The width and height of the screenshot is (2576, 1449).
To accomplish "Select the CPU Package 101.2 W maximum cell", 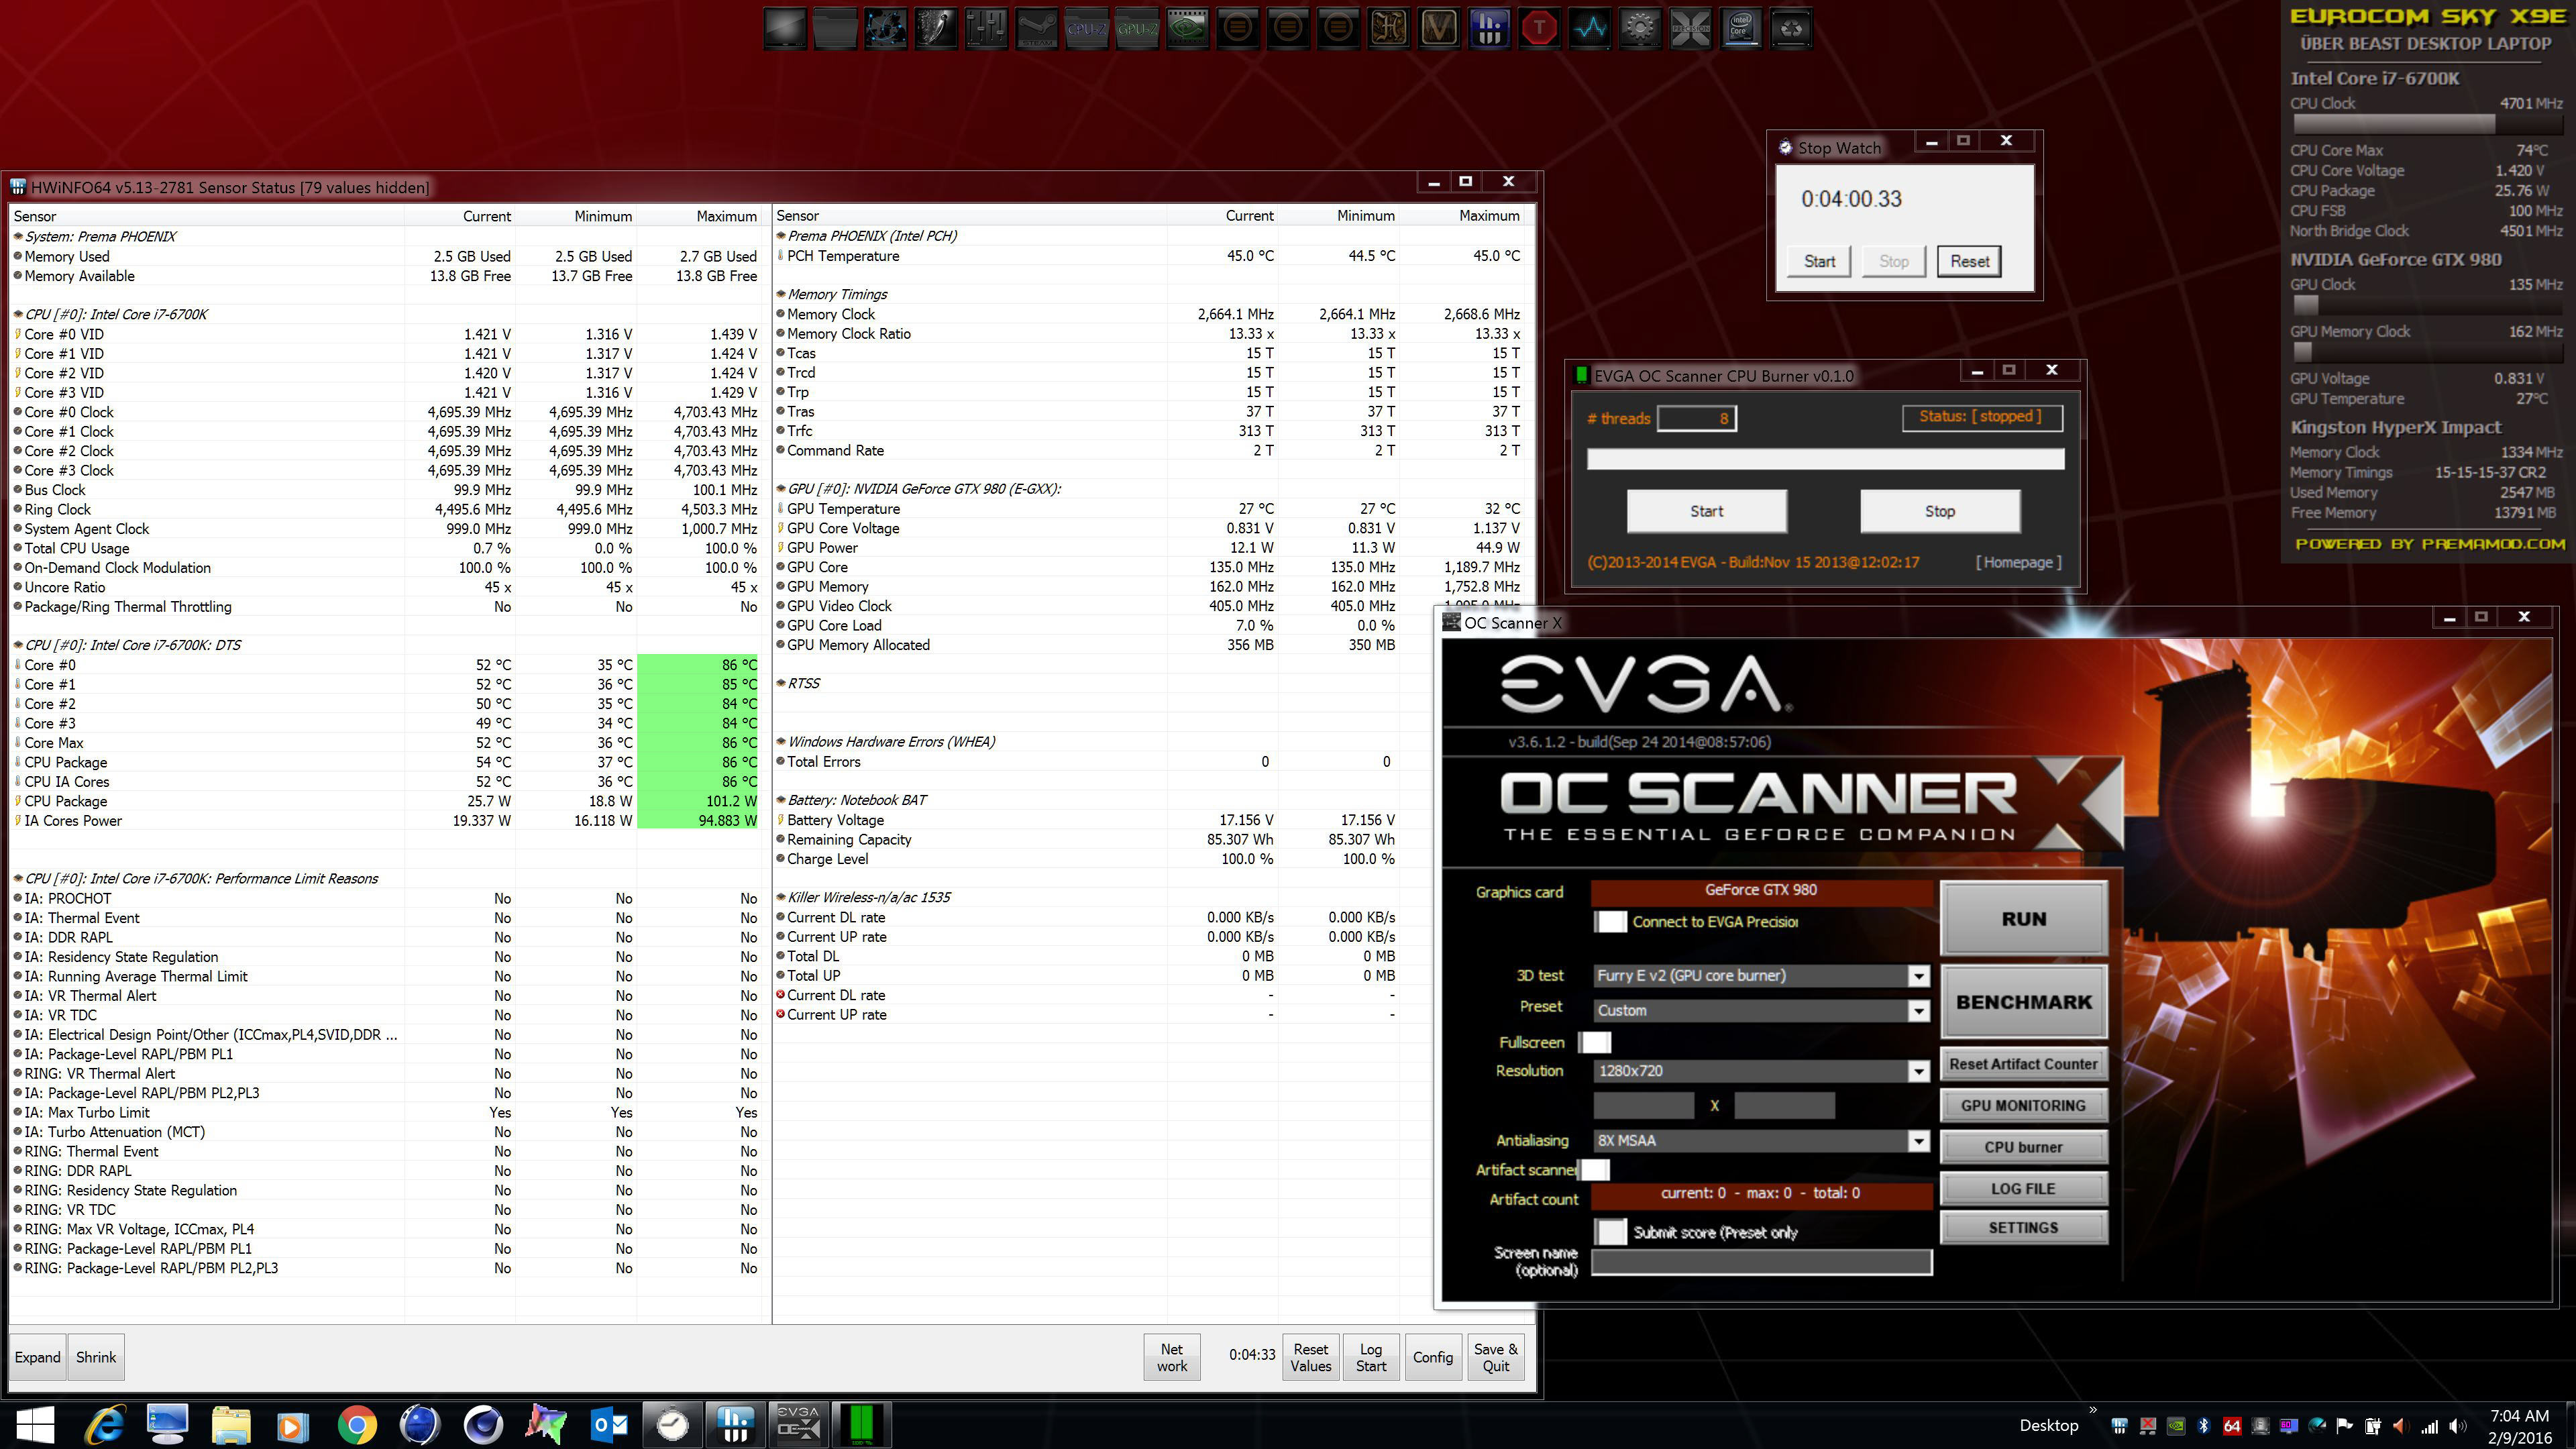I will coord(698,801).
